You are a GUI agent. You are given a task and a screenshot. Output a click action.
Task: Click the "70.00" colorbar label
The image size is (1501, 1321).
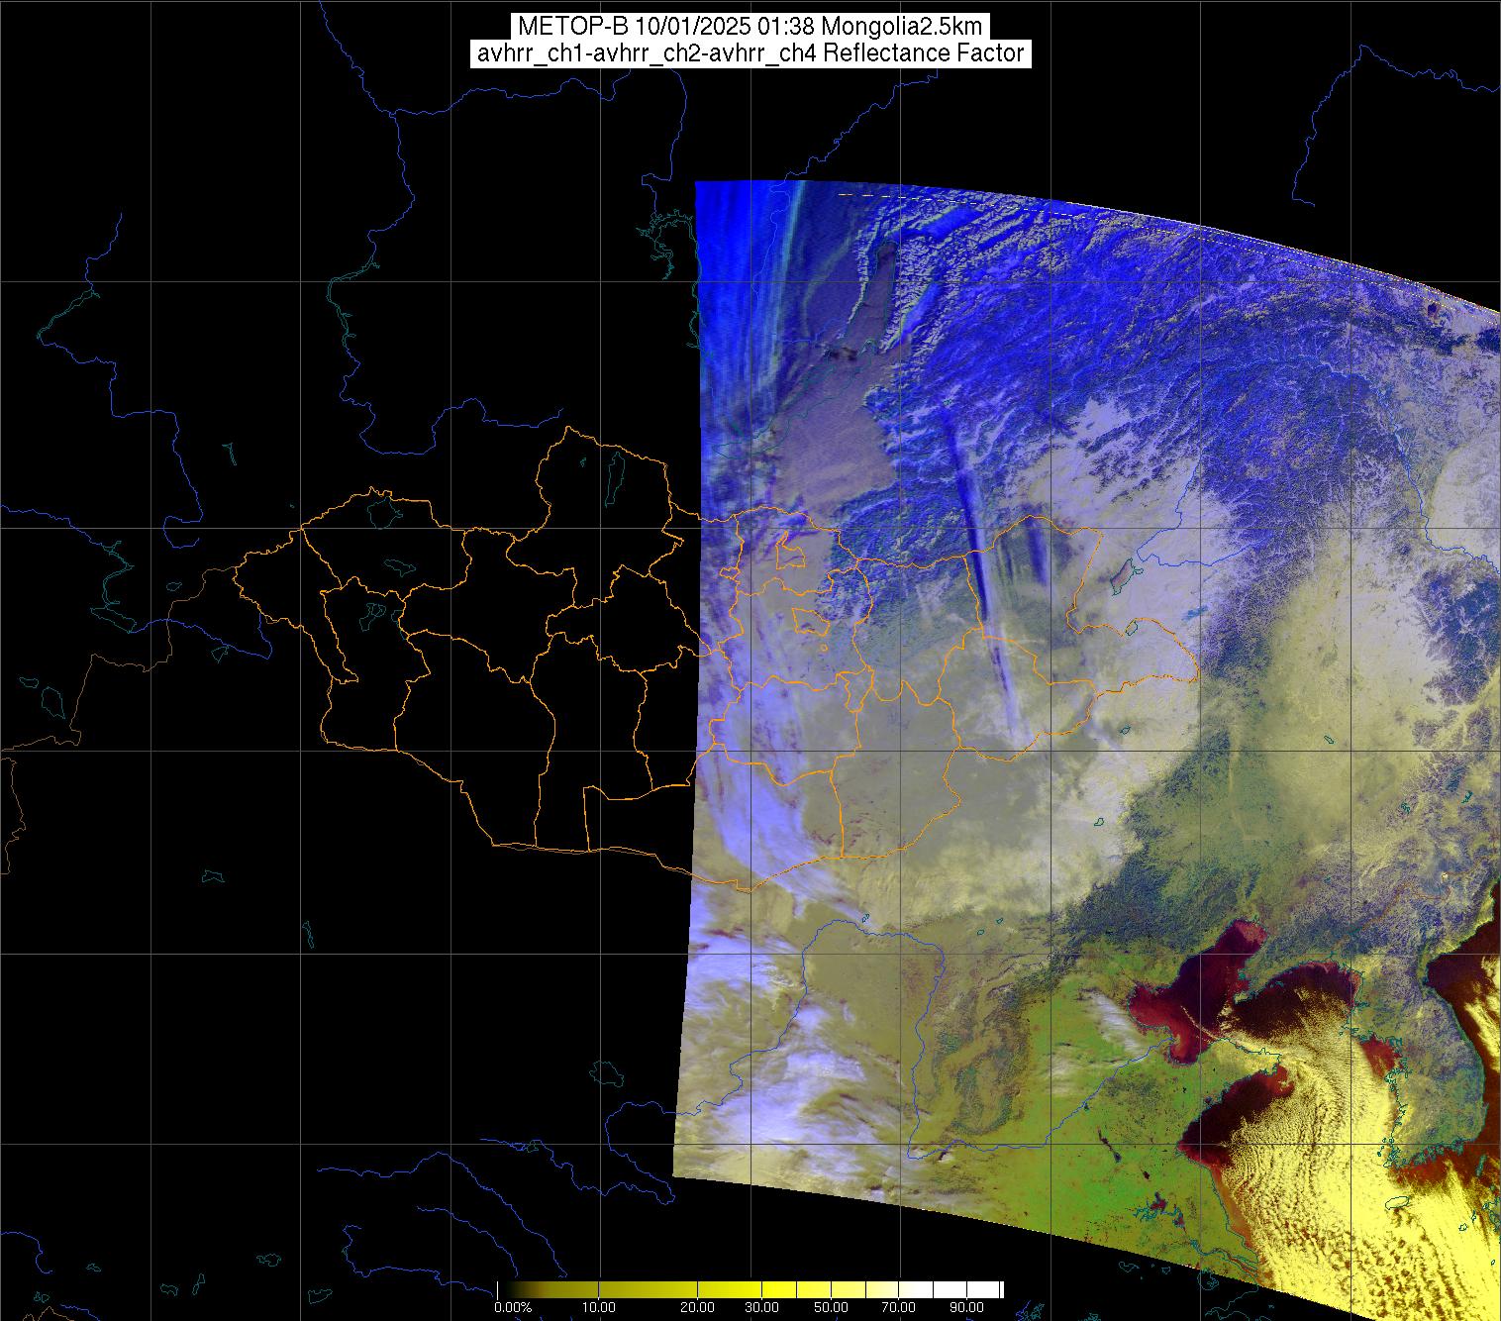pos(898,1309)
